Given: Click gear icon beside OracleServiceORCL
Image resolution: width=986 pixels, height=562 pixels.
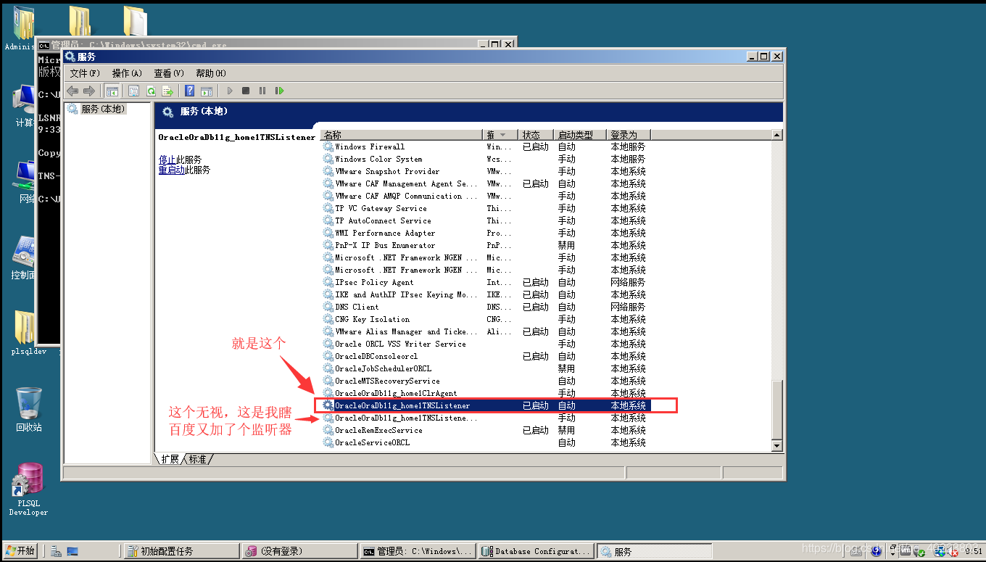Looking at the screenshot, I should [328, 442].
